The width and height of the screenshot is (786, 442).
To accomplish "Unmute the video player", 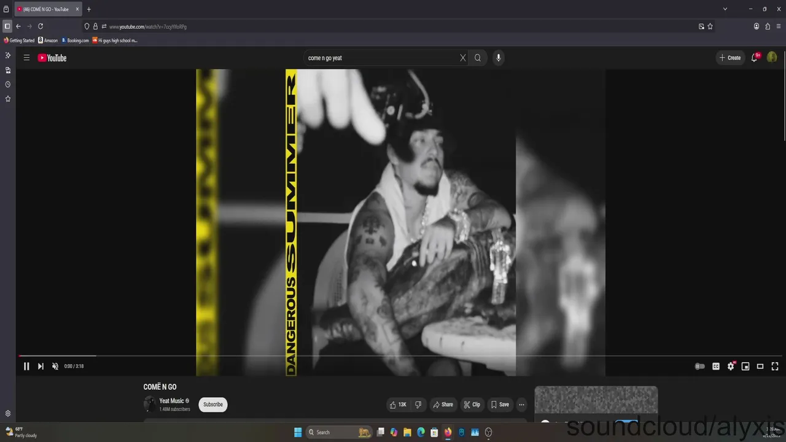I will pos(55,366).
